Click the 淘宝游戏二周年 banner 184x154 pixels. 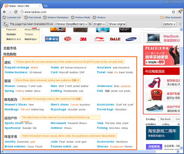point(163,133)
